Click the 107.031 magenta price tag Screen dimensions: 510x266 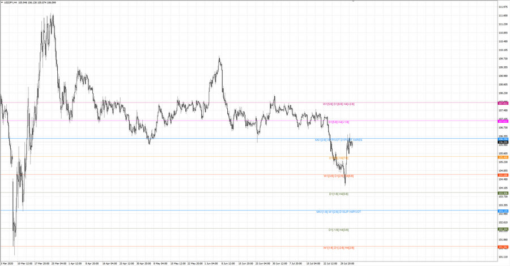[x=503, y=121]
